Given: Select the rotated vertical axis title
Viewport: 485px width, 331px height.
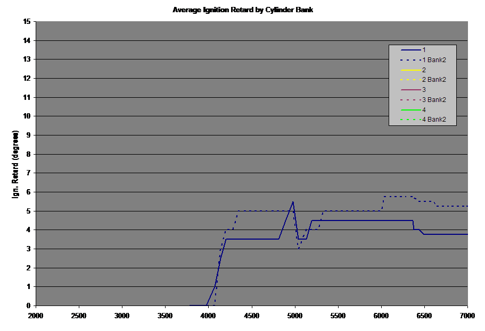Looking at the screenshot, I should click(16, 165).
